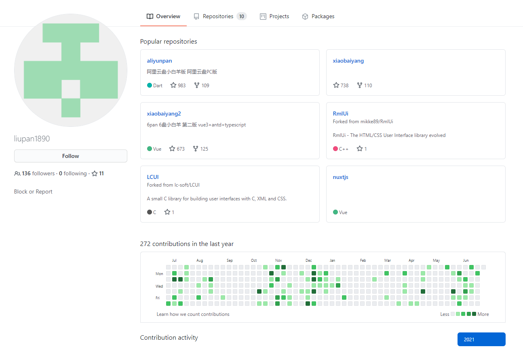Click the Repositories count badge 10
523x349 pixels.
coord(242,17)
